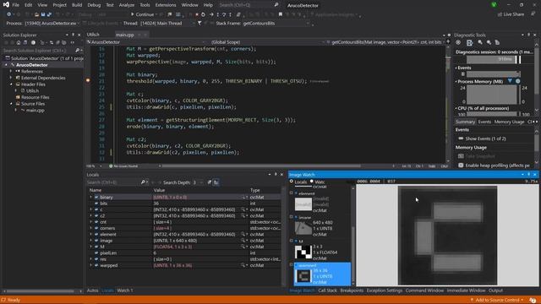Expand the binary variable in Locals
The height and width of the screenshot is (304, 541).
(x=91, y=197)
